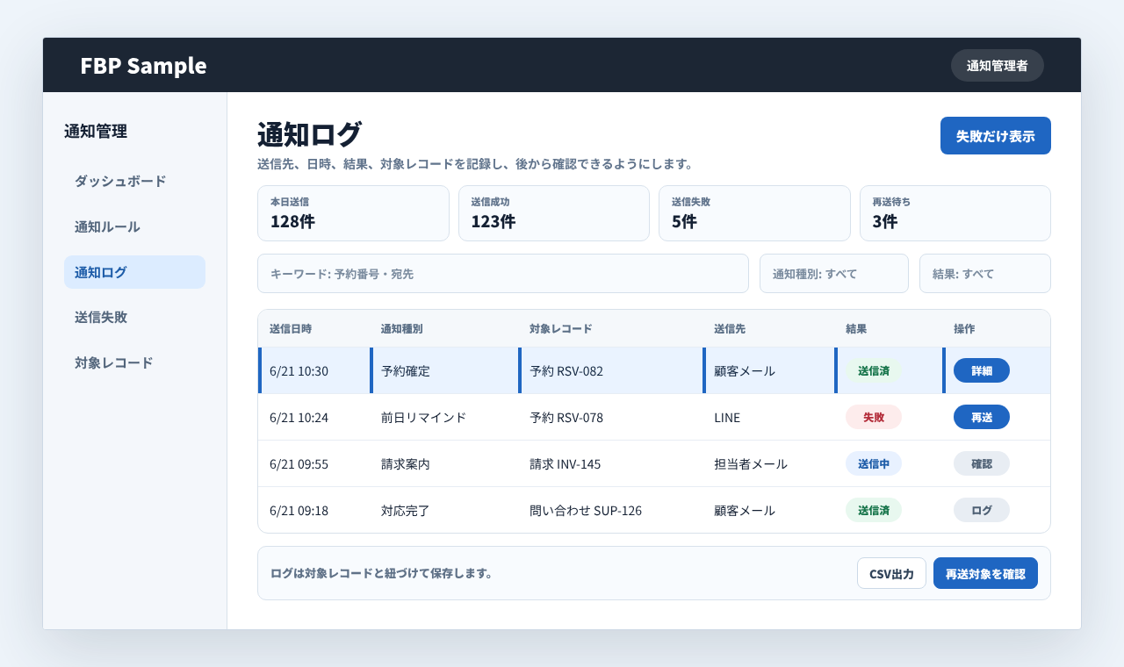The width and height of the screenshot is (1124, 667).
Task: Click 詳細 for the RSV-082 row
Action: 981,370
